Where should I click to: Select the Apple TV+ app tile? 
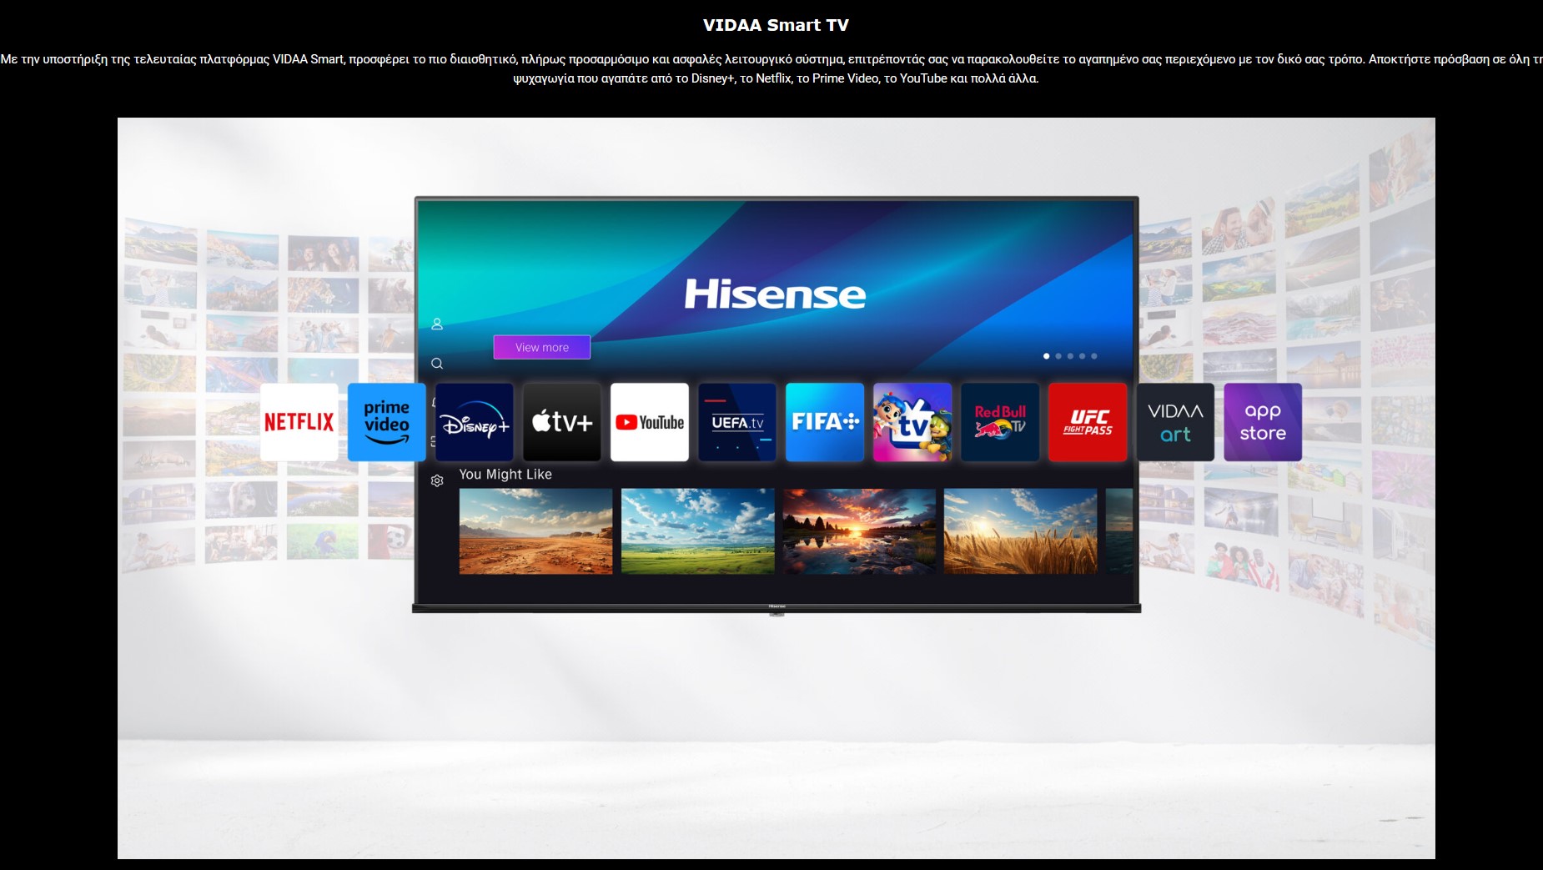[x=562, y=422]
